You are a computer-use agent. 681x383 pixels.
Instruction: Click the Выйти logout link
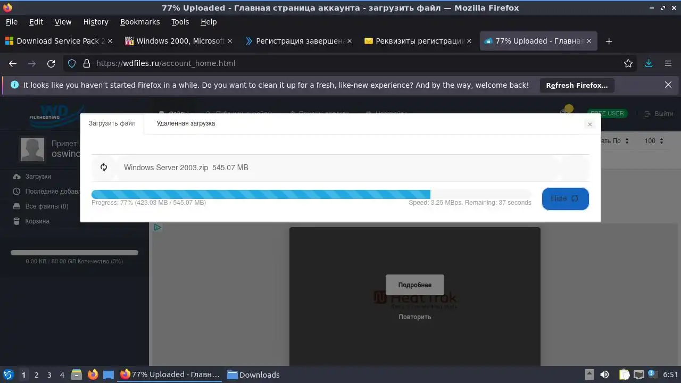click(659, 113)
